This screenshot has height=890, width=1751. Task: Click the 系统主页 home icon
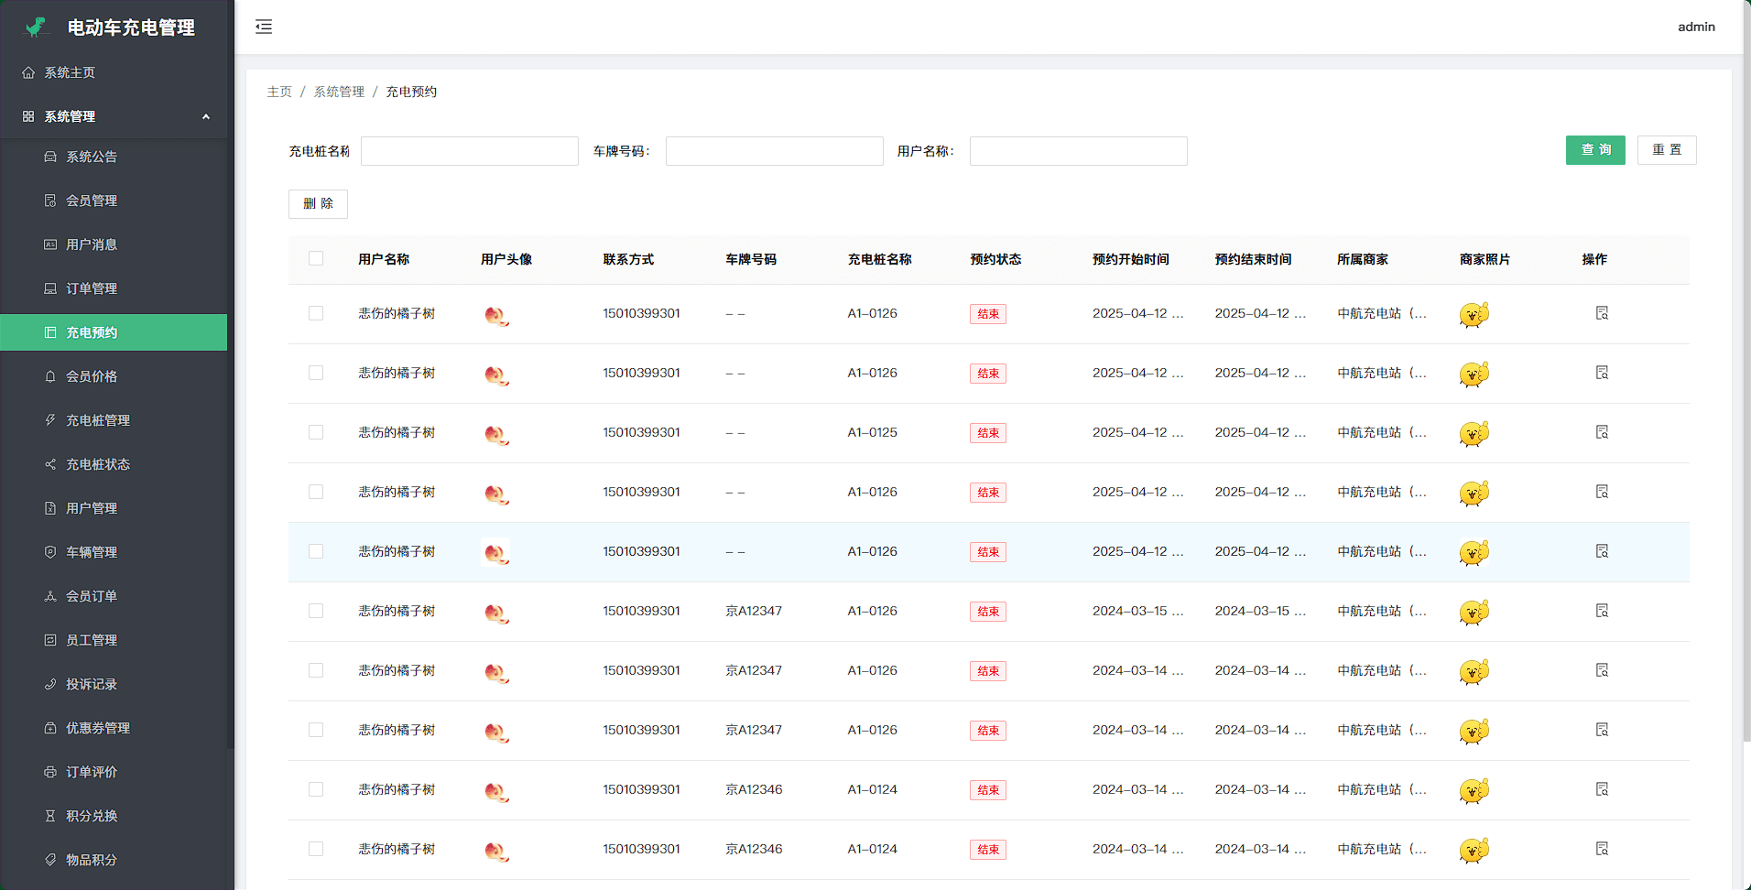[28, 72]
